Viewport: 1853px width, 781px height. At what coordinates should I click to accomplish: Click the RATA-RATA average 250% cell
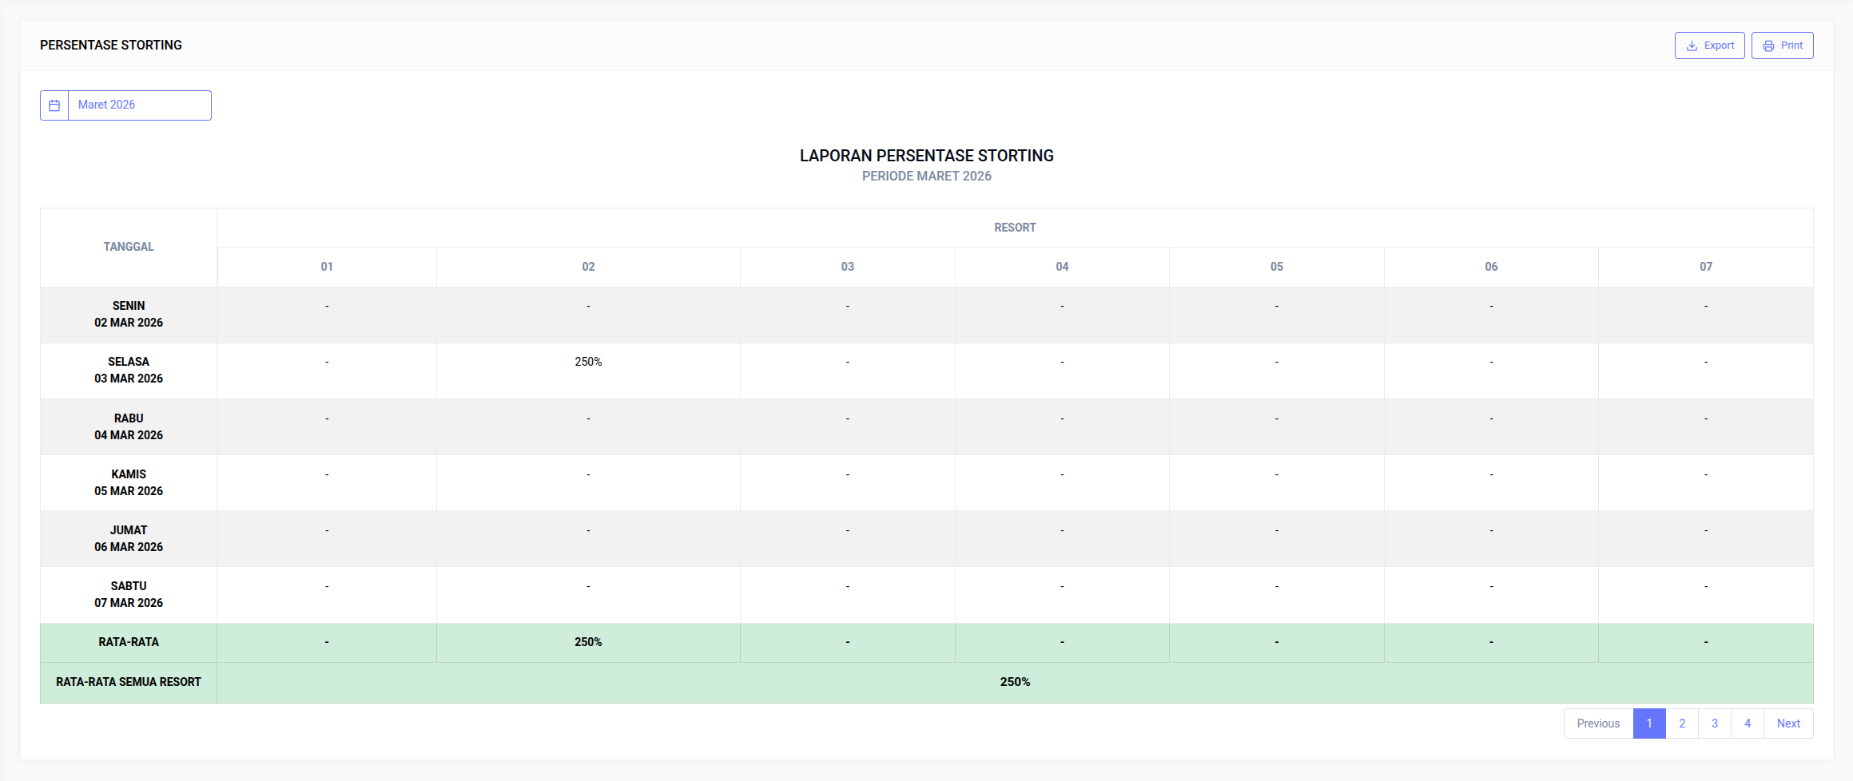click(x=588, y=641)
